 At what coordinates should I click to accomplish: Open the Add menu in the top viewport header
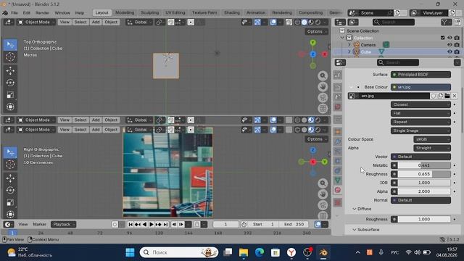click(96, 22)
